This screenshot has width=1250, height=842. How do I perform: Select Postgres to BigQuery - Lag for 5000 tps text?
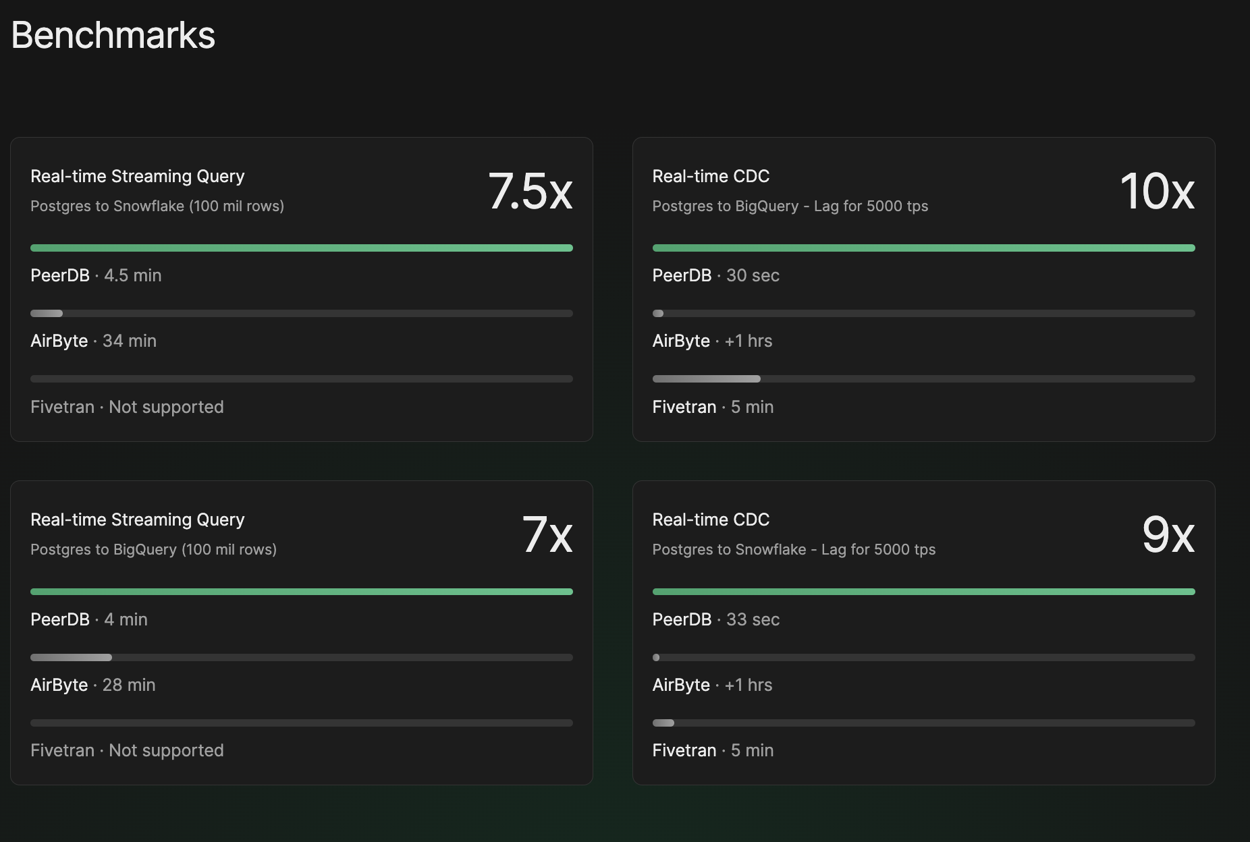pos(790,206)
